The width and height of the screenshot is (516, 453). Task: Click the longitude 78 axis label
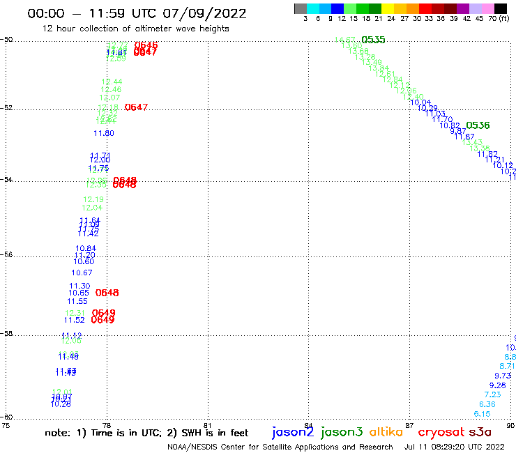(x=107, y=425)
